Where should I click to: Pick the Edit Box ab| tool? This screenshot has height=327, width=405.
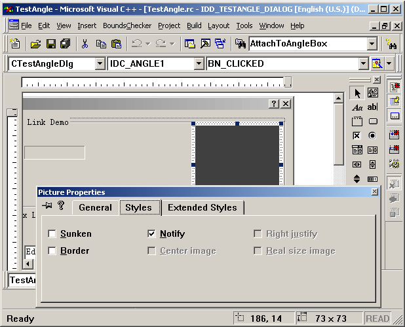[372, 107]
